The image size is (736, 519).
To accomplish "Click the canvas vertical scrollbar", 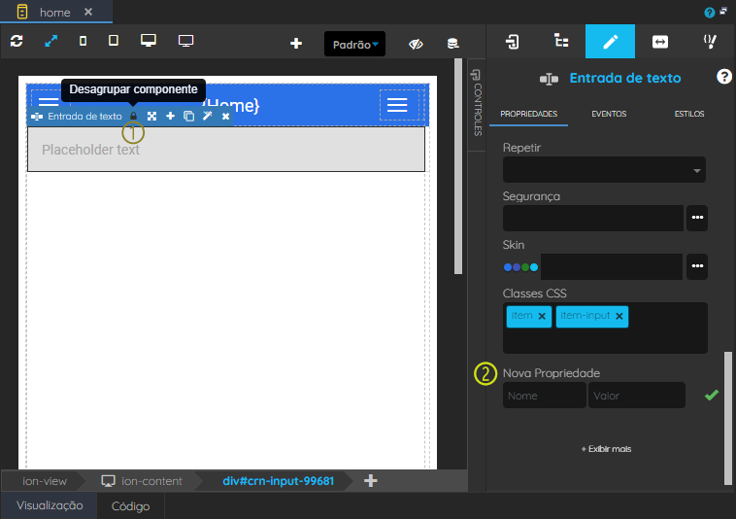I will 458,166.
